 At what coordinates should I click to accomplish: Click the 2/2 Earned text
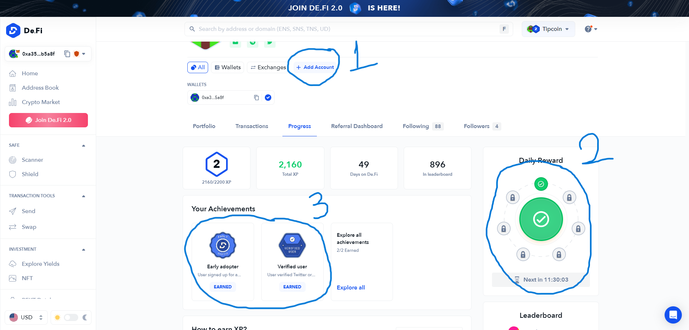tap(348, 251)
